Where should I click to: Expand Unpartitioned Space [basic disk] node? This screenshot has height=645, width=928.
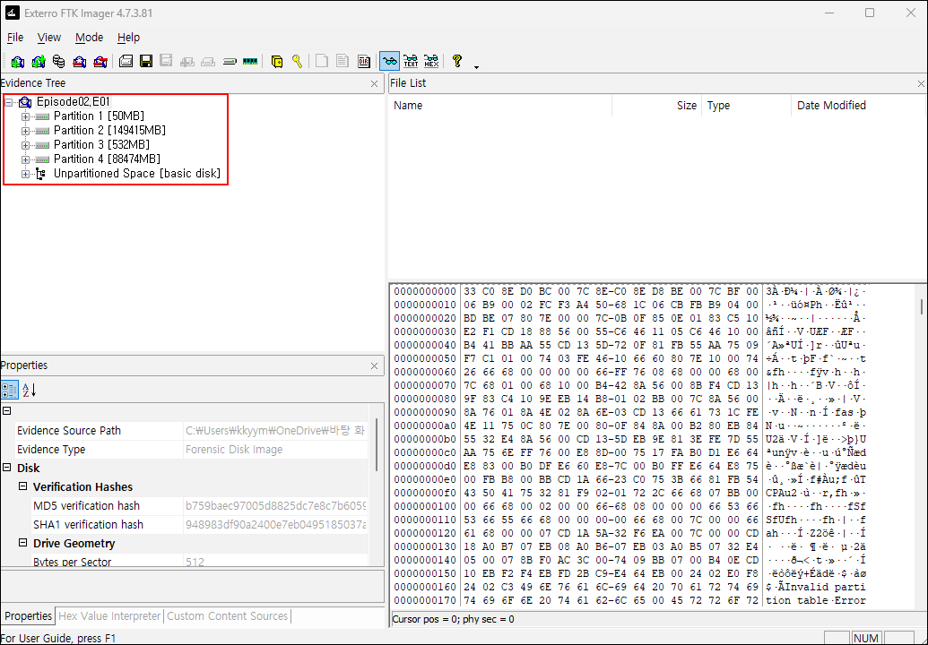25,174
